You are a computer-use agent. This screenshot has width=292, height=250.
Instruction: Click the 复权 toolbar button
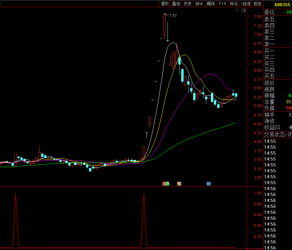pyautogui.click(x=165, y=4)
